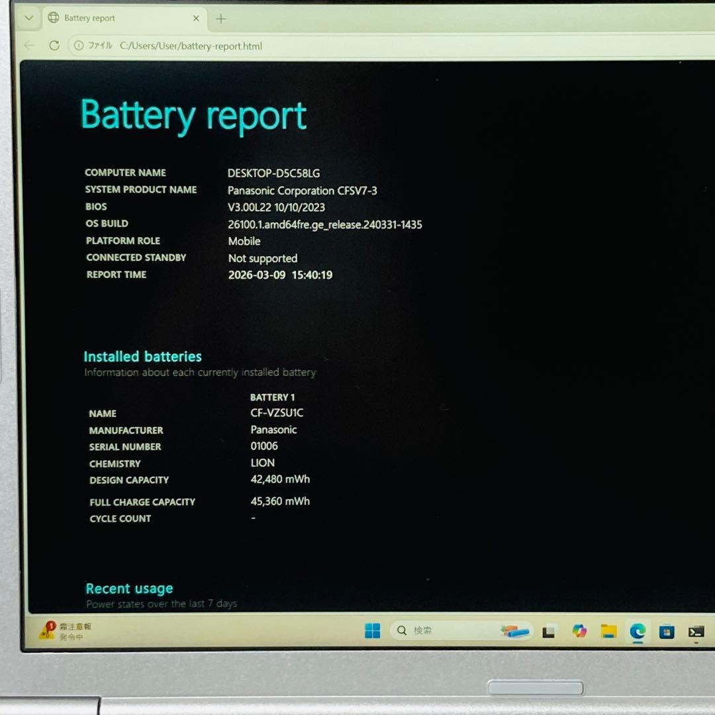Viewport: 715px width, 715px height.
Task: Select the Recent usage section heading
Action: coord(129,588)
